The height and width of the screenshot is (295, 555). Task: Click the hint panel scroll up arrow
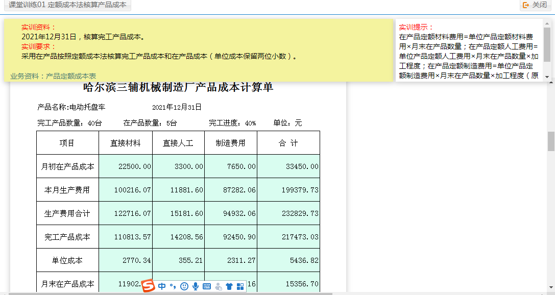tap(547, 23)
